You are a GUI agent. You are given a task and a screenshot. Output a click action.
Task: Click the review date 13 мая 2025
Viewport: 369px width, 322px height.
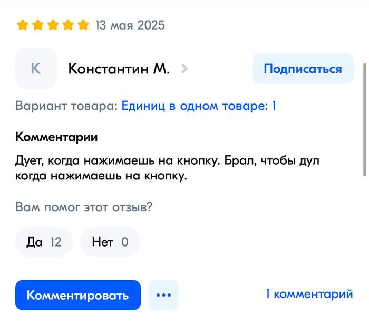[130, 25]
